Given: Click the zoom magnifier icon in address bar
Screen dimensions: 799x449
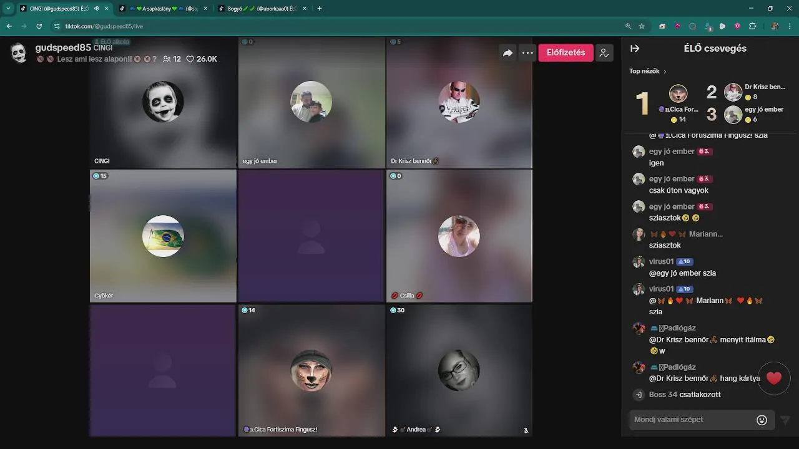Looking at the screenshot, I should (628, 26).
